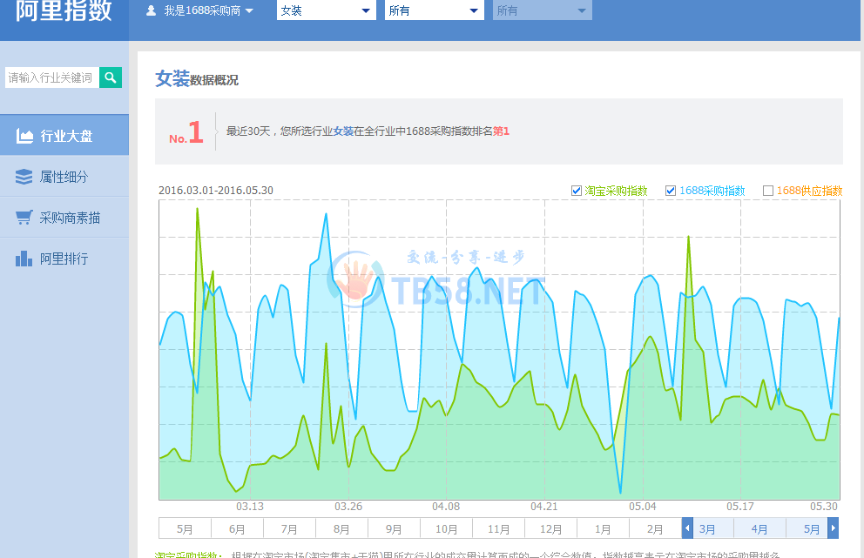Image resolution: width=864 pixels, height=558 pixels.
Task: Click the date range 2016.03.01-2016.05.30
Action: 216,190
